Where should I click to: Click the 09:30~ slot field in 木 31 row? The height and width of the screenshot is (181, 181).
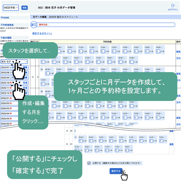pos(91,141)
